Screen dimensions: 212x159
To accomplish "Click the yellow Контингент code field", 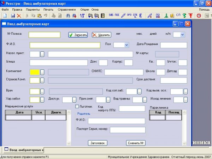I will click(x=35, y=72).
